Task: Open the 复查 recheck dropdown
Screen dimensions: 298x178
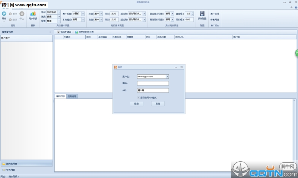Action: pos(59,21)
